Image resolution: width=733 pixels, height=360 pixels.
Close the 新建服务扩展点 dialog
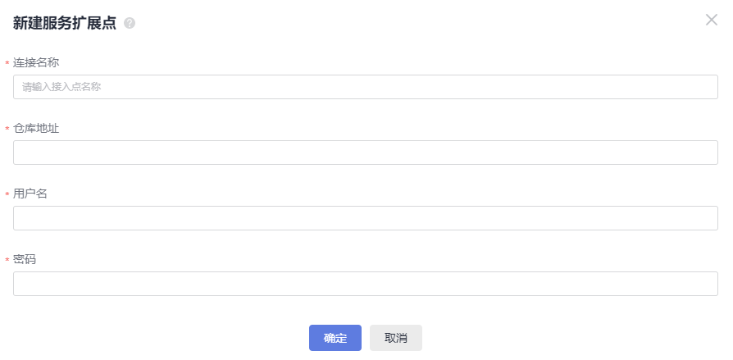pyautogui.click(x=711, y=20)
